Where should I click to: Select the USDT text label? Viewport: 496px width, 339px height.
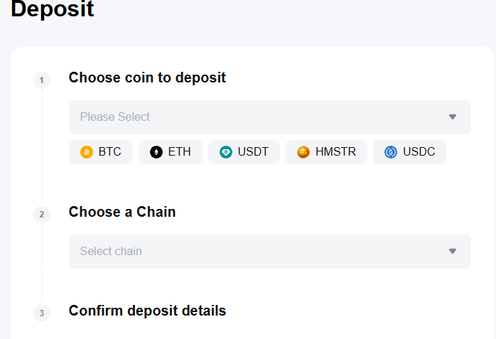pos(253,152)
